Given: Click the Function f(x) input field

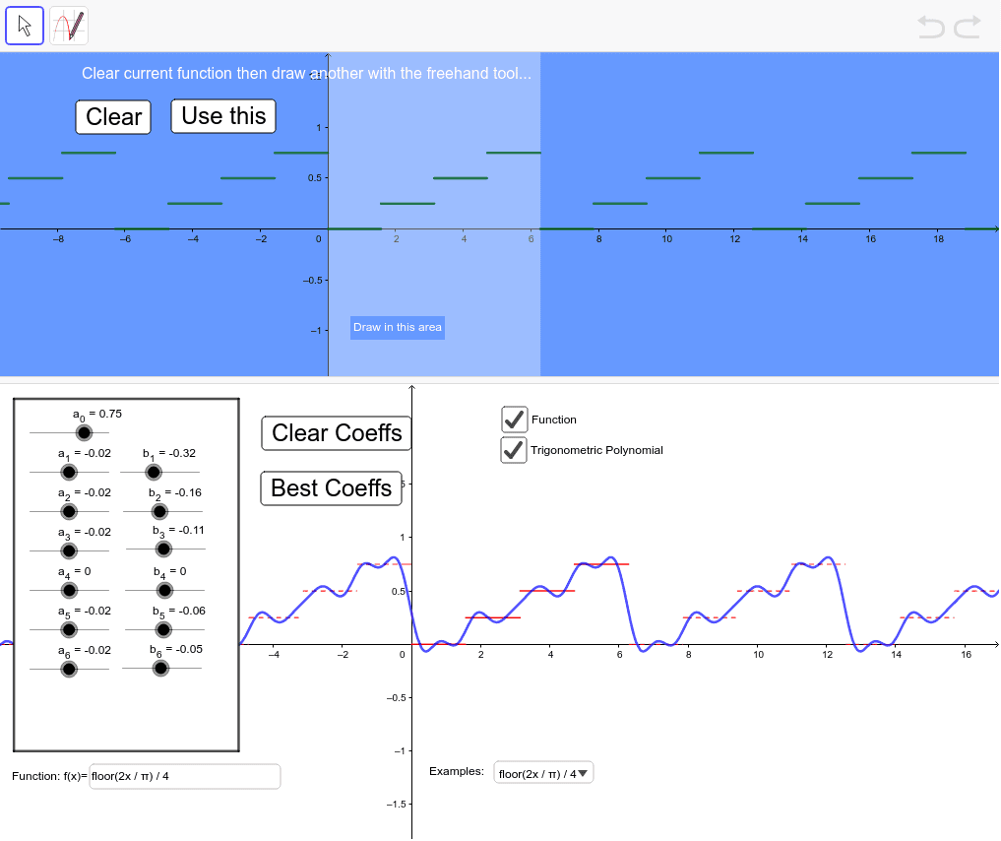Looking at the screenshot, I should (184, 777).
